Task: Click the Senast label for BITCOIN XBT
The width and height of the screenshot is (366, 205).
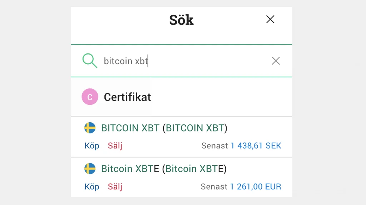Action: (214, 146)
